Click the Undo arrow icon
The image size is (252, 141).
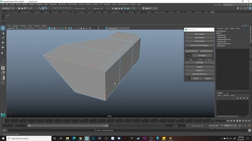[x=28, y=8]
